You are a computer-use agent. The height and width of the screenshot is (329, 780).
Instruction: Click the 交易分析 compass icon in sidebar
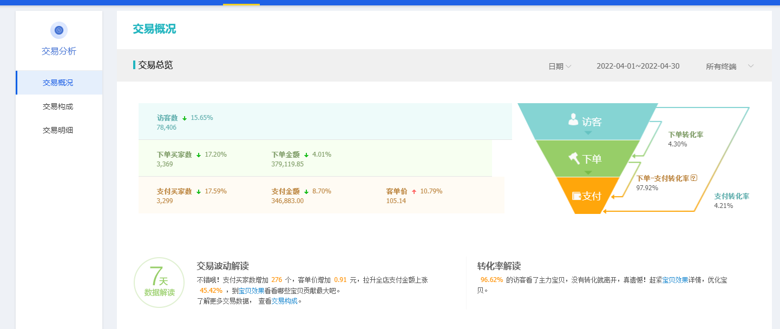(59, 30)
